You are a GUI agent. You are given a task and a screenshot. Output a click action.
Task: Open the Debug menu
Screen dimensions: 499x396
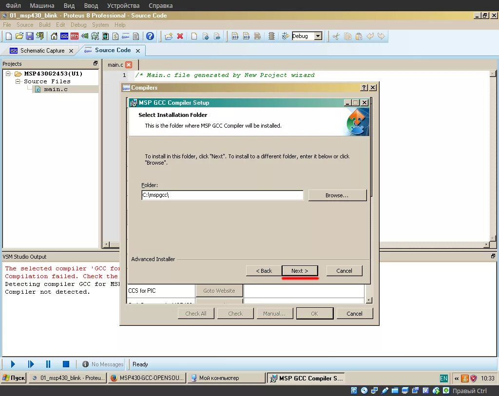(x=78, y=25)
